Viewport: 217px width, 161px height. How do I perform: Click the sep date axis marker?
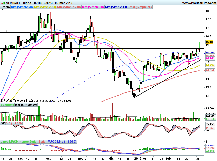(21, 159)
